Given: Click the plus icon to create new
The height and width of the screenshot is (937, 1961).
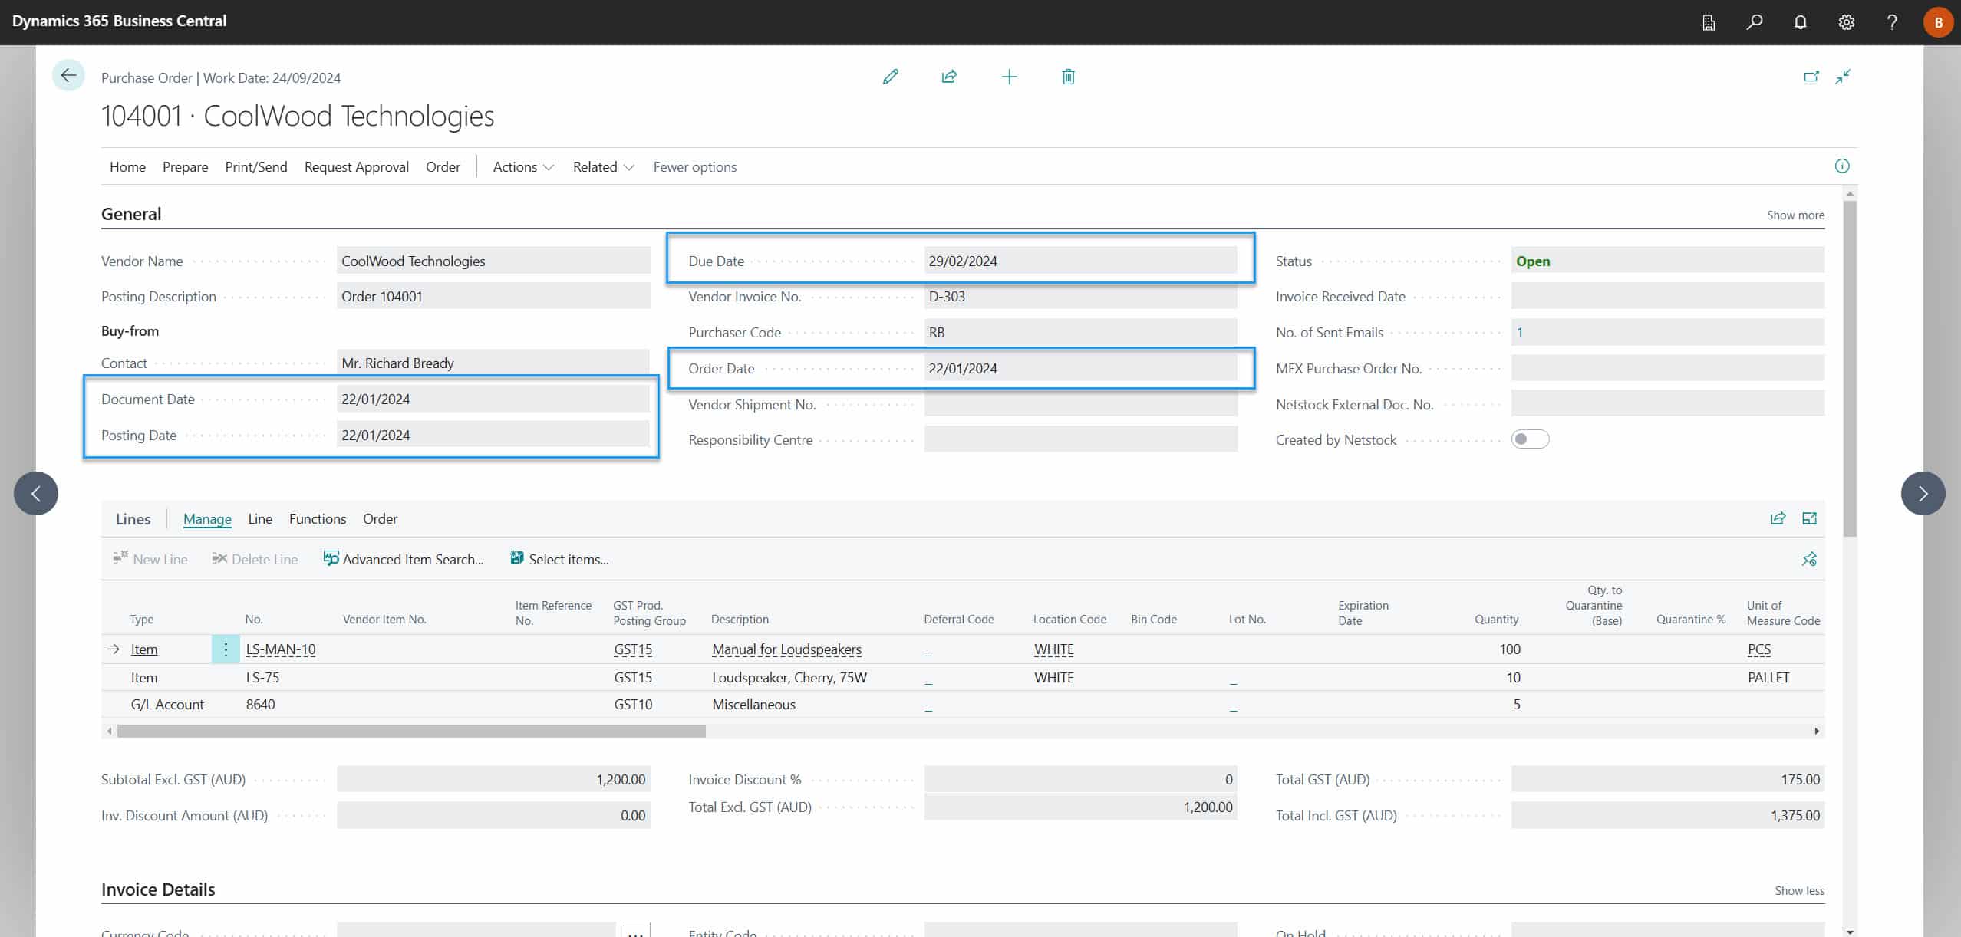Looking at the screenshot, I should click(x=1009, y=77).
